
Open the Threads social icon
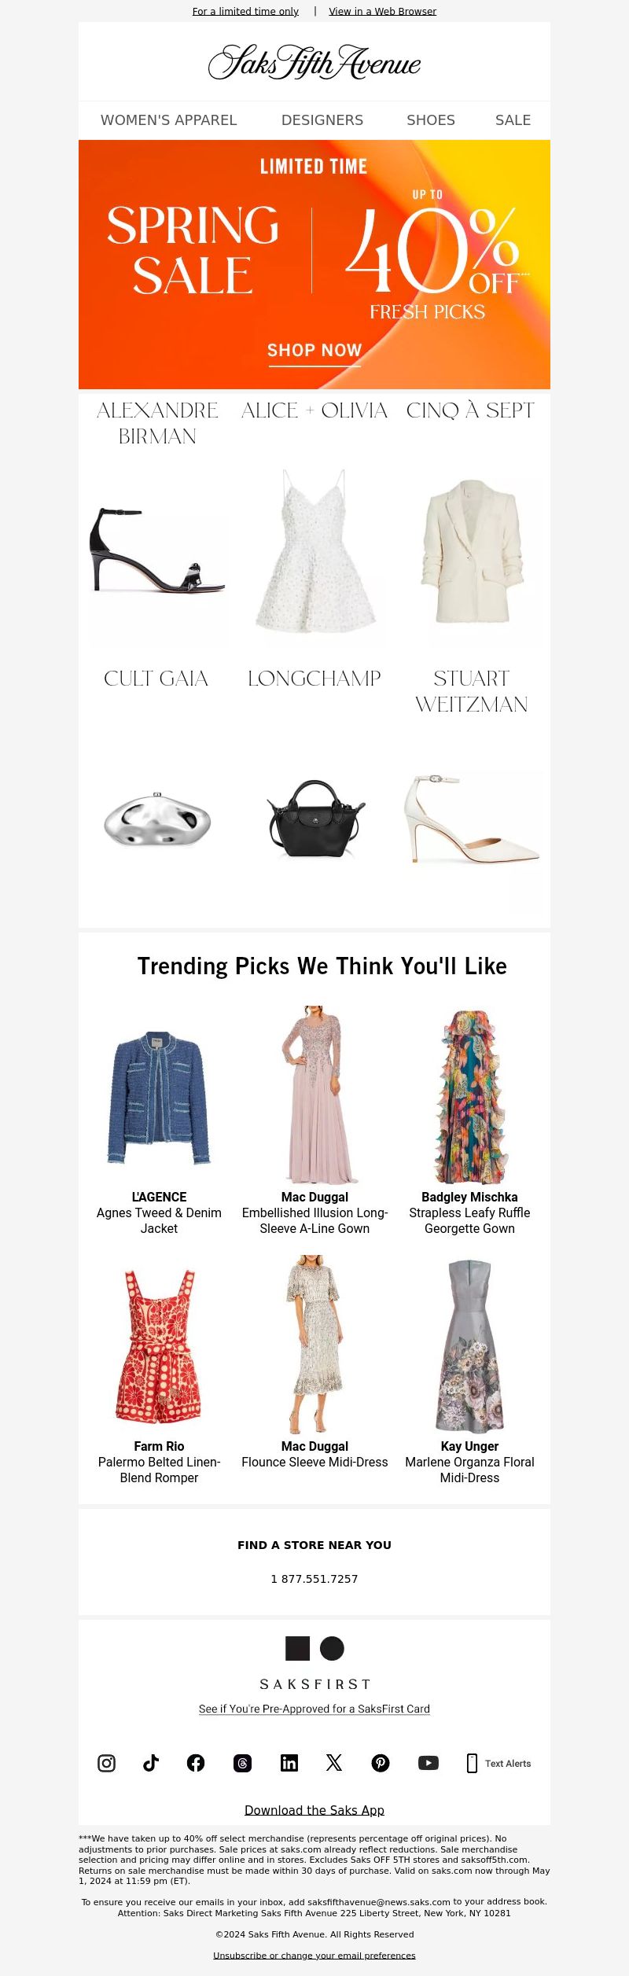coord(242,1763)
